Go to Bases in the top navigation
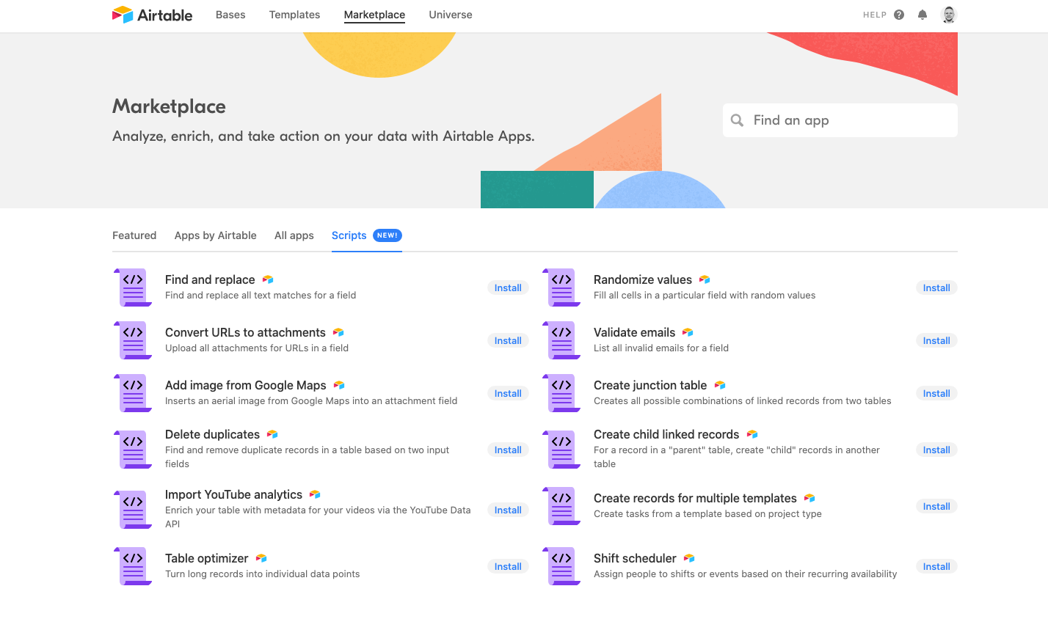Viewport: 1048px width, 619px height. [230, 15]
